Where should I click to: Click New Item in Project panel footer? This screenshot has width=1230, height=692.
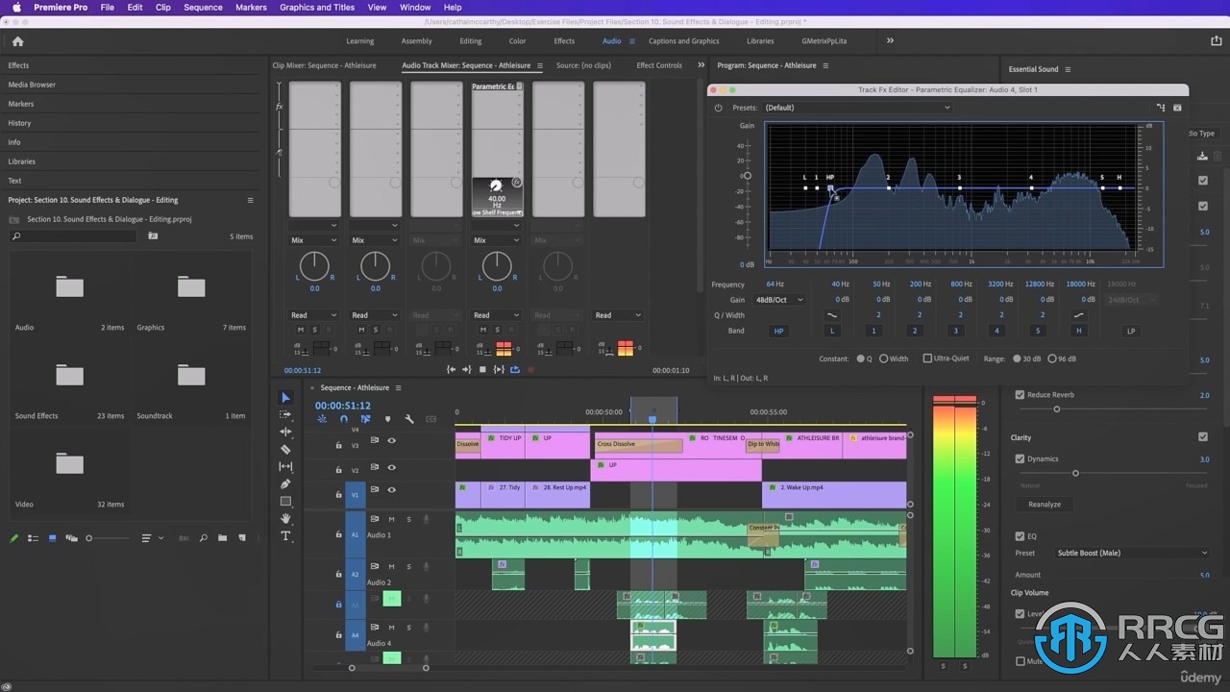tap(240, 538)
